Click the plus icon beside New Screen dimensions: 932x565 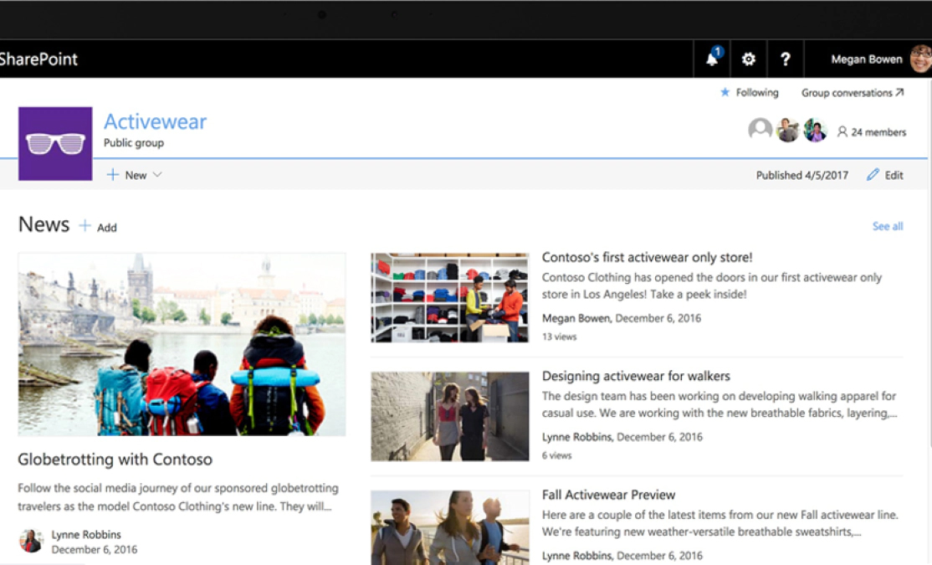click(x=112, y=175)
